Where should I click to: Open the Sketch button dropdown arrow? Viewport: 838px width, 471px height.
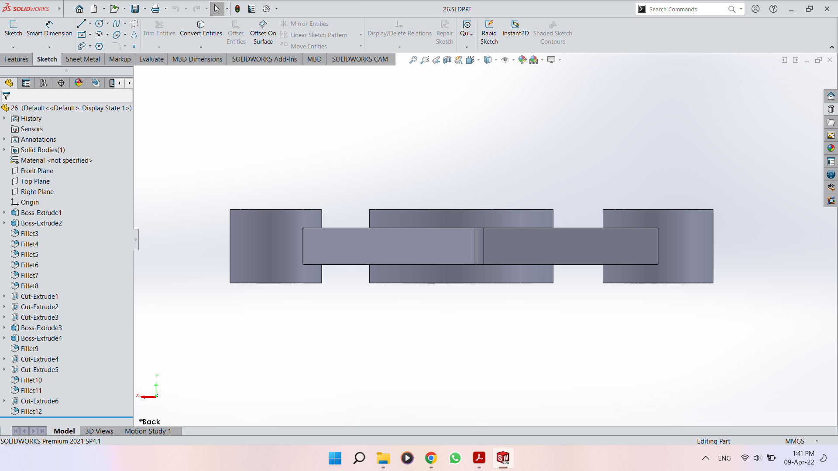coord(13,47)
